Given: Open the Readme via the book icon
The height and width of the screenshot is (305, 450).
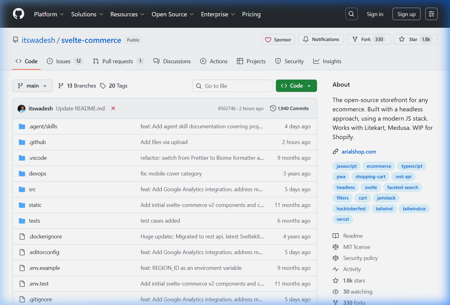Looking at the screenshot, I should click(336, 236).
